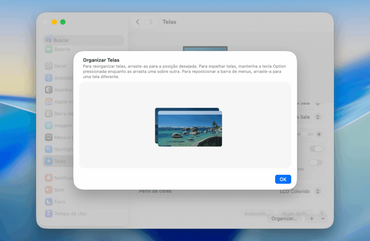Screen dimensions: 370x241
Task: Click the Telas window title
Action: (x=169, y=22)
